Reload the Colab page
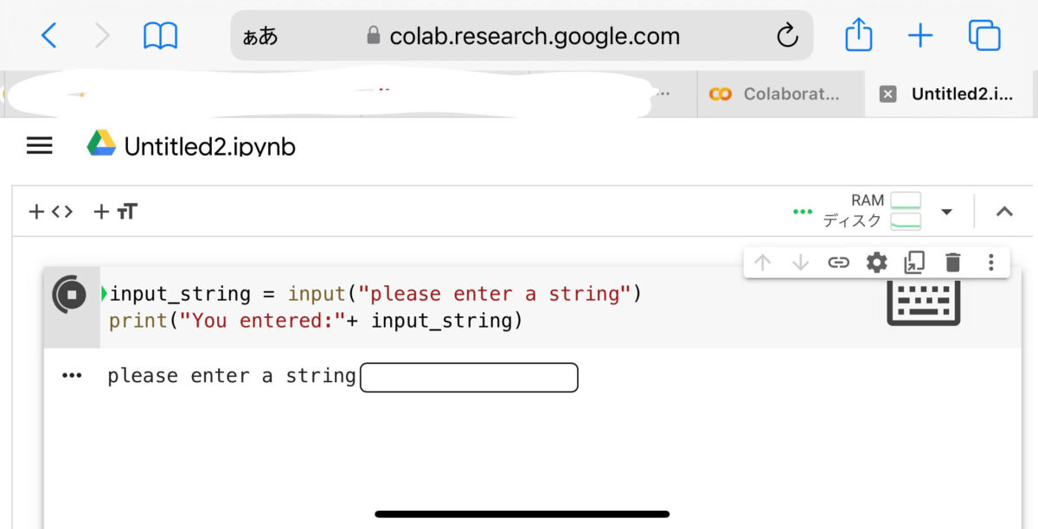Image resolution: width=1038 pixels, height=529 pixels. pos(786,35)
